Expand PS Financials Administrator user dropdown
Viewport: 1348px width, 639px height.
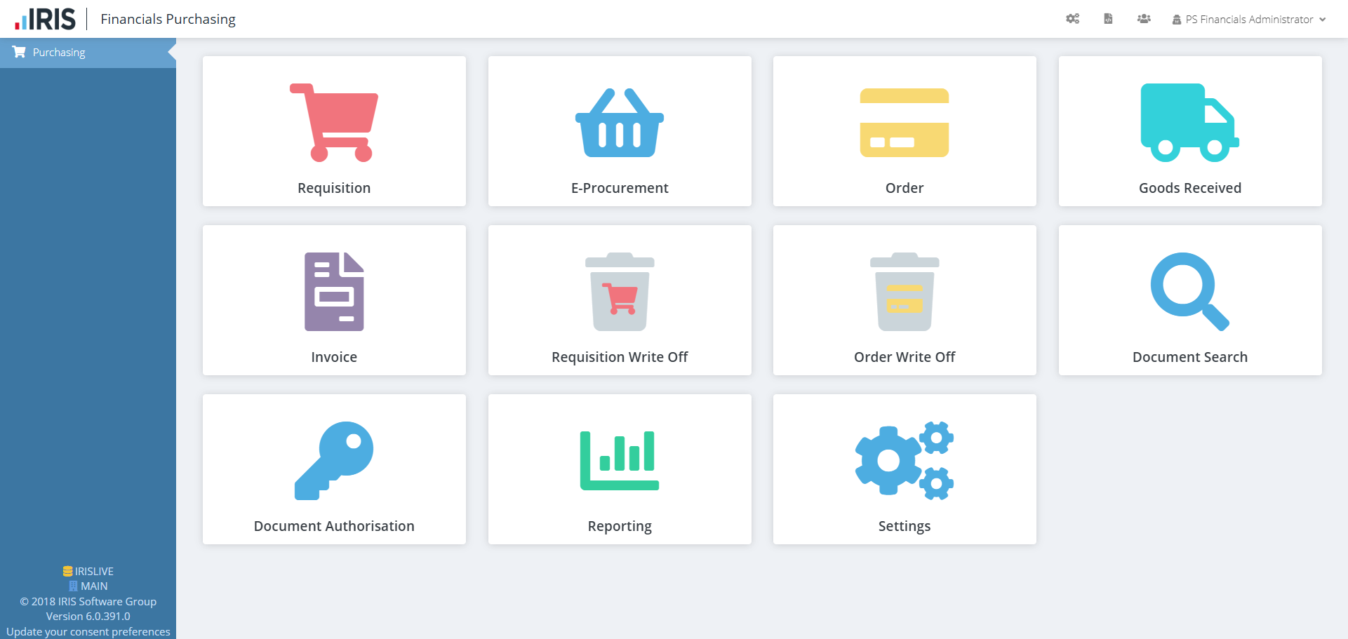click(x=1249, y=20)
